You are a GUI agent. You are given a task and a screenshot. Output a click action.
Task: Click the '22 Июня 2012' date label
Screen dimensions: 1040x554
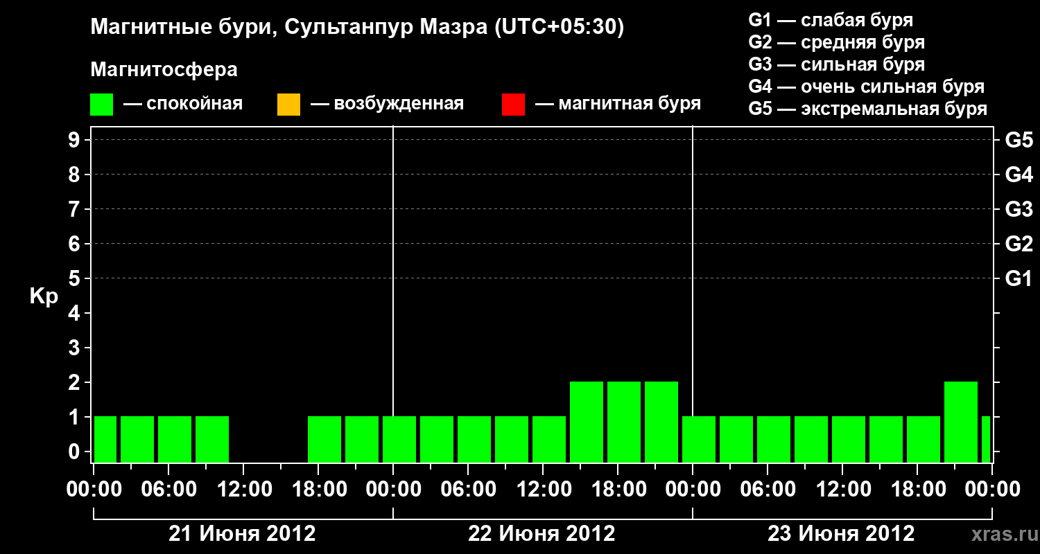pos(542,534)
